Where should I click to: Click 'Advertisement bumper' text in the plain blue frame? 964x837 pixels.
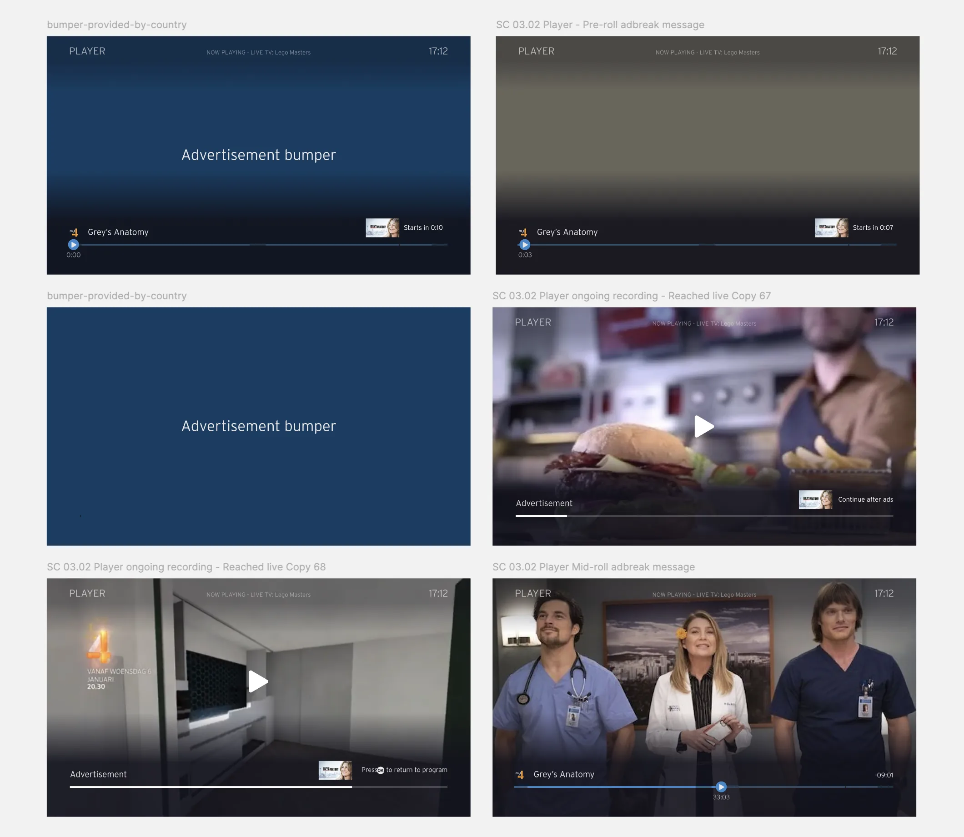(x=259, y=426)
